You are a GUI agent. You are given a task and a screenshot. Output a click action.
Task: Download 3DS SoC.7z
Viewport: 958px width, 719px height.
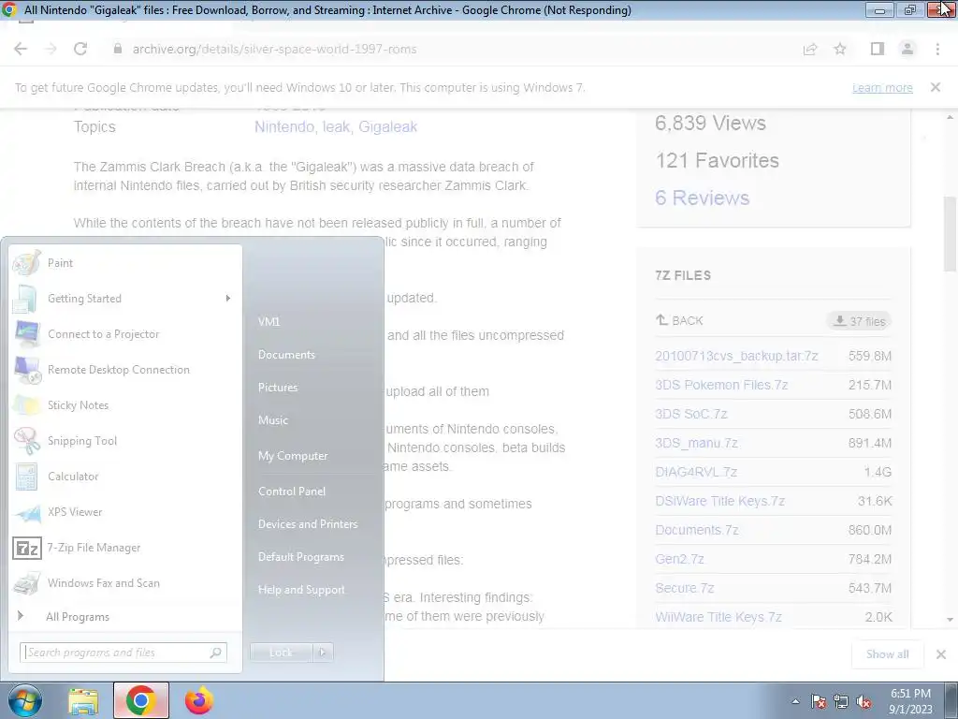691,414
